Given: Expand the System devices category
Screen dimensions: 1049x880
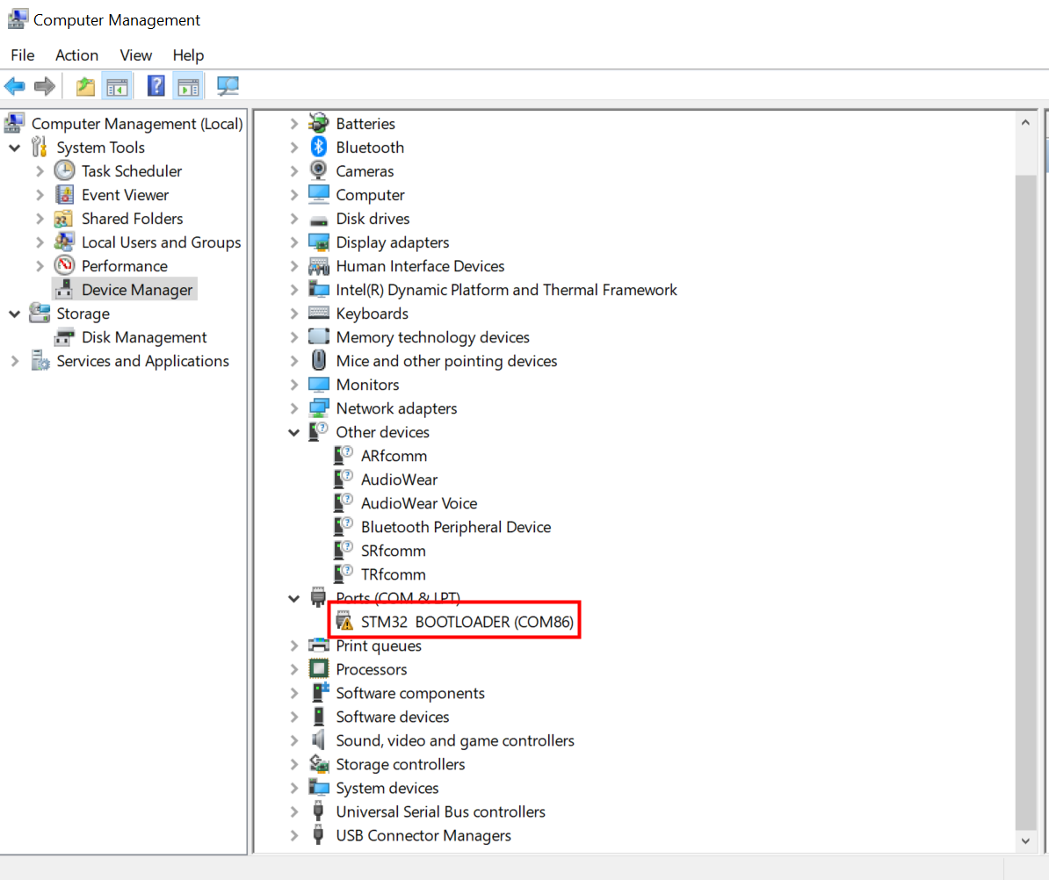Looking at the screenshot, I should pos(293,788).
